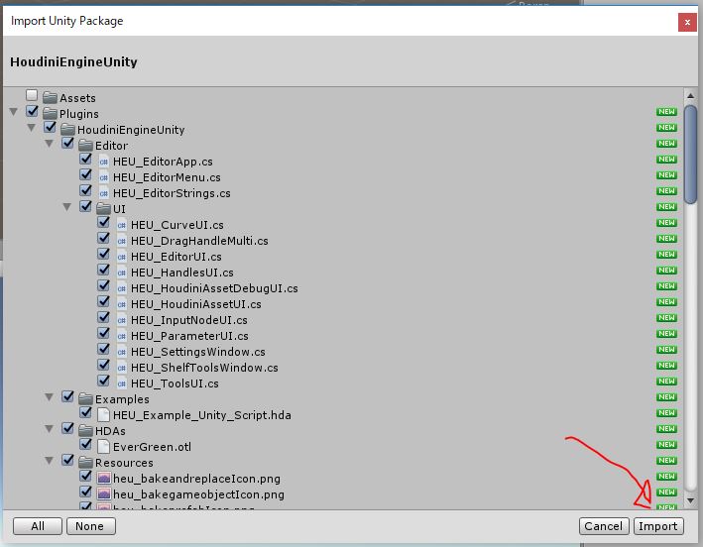Click the Examples folder icon
Screen dimensions: 703x547
click(x=85, y=398)
